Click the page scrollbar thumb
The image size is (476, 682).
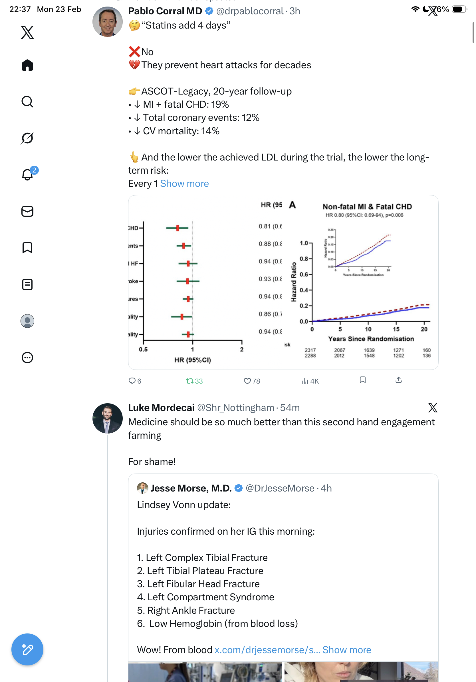(x=473, y=33)
